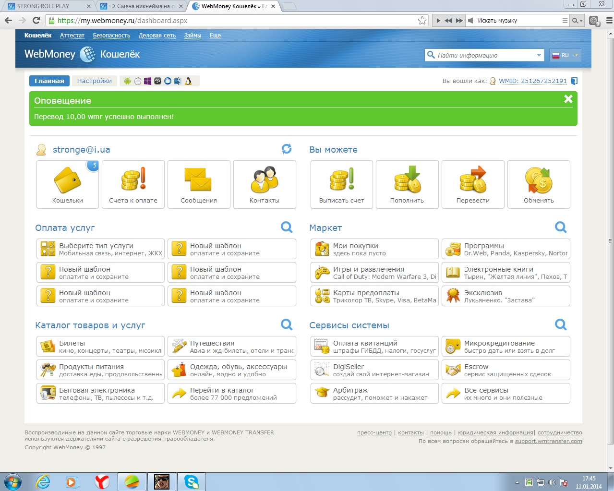Open Карты предоплаты item
The height and width of the screenshot is (491, 614).
coord(374,296)
